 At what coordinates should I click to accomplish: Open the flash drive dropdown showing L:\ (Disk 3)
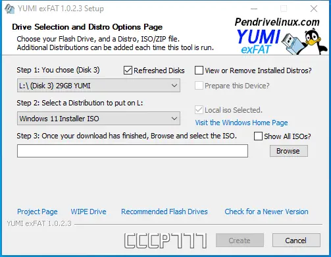[x=99, y=86]
